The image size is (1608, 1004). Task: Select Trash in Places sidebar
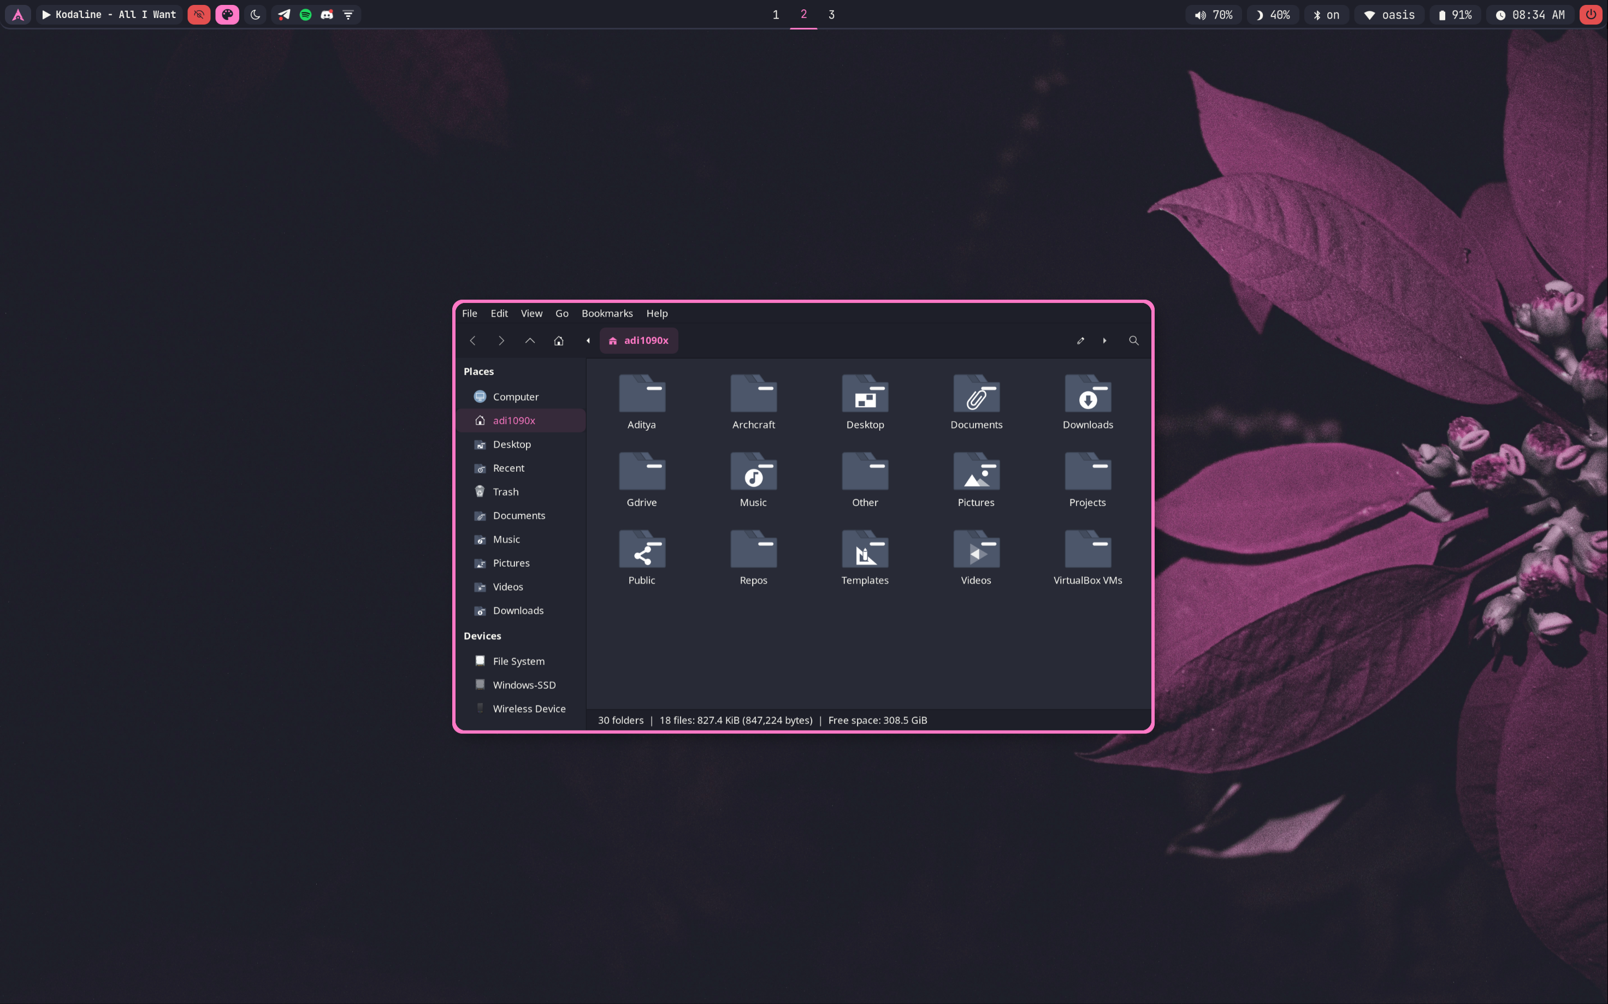point(505,492)
